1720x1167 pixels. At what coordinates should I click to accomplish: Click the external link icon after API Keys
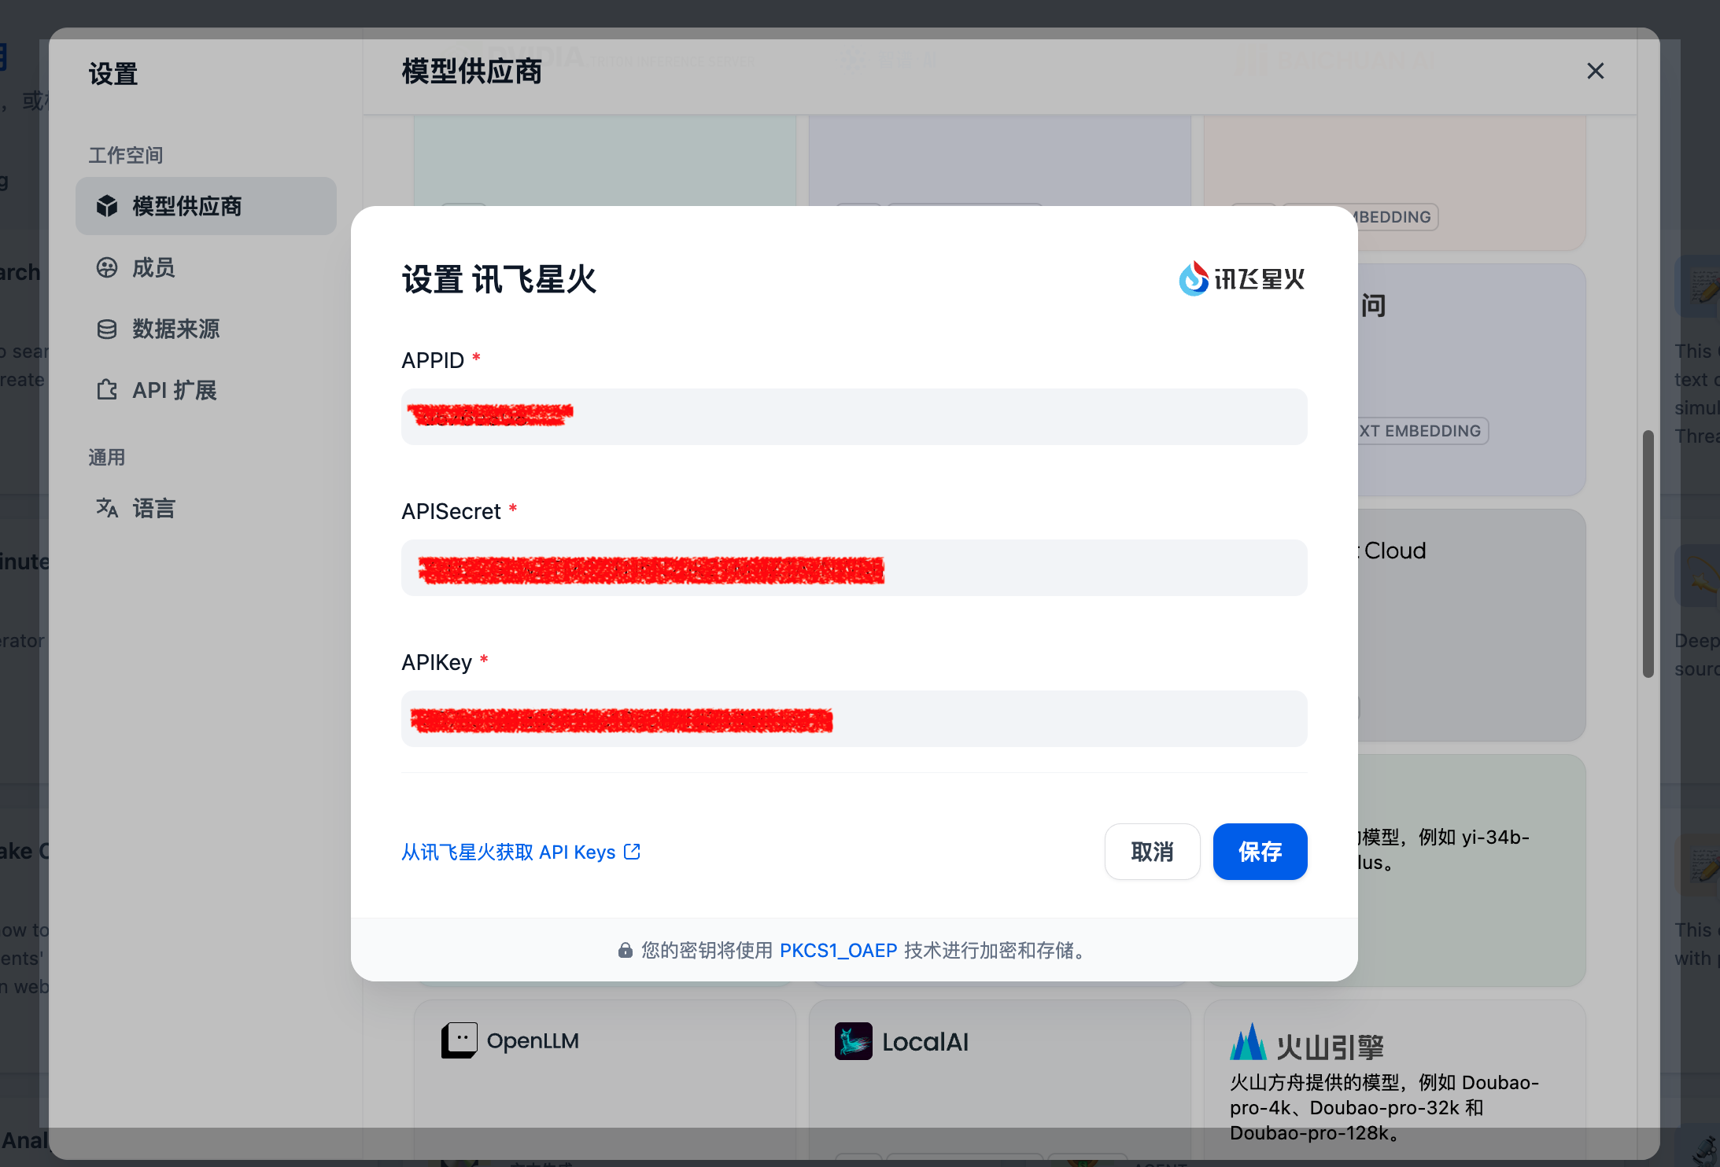(x=632, y=852)
